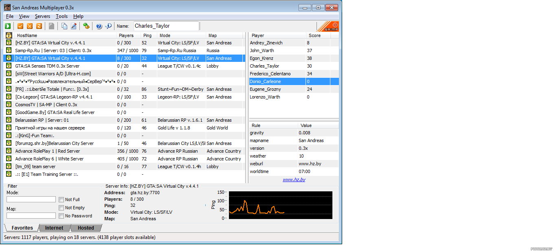Viewport: 554px width, 252px height.
Task: Click the Server Properties pencil icon
Action: pyautogui.click(x=74, y=26)
